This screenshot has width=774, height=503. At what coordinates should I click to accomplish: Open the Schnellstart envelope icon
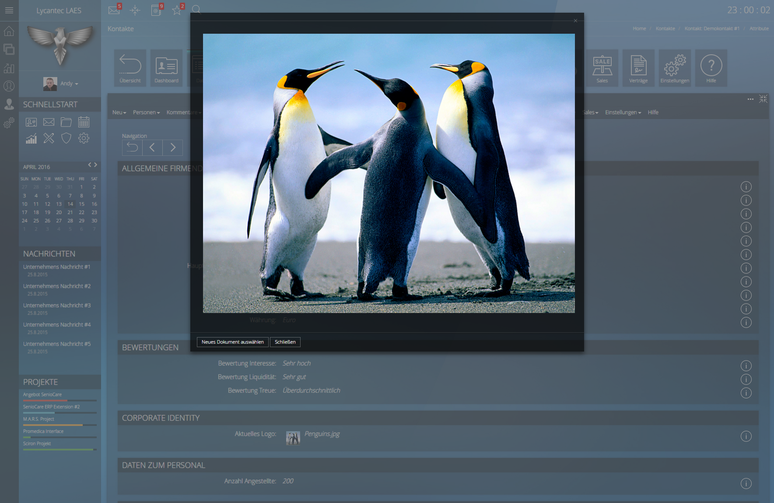pos(49,122)
